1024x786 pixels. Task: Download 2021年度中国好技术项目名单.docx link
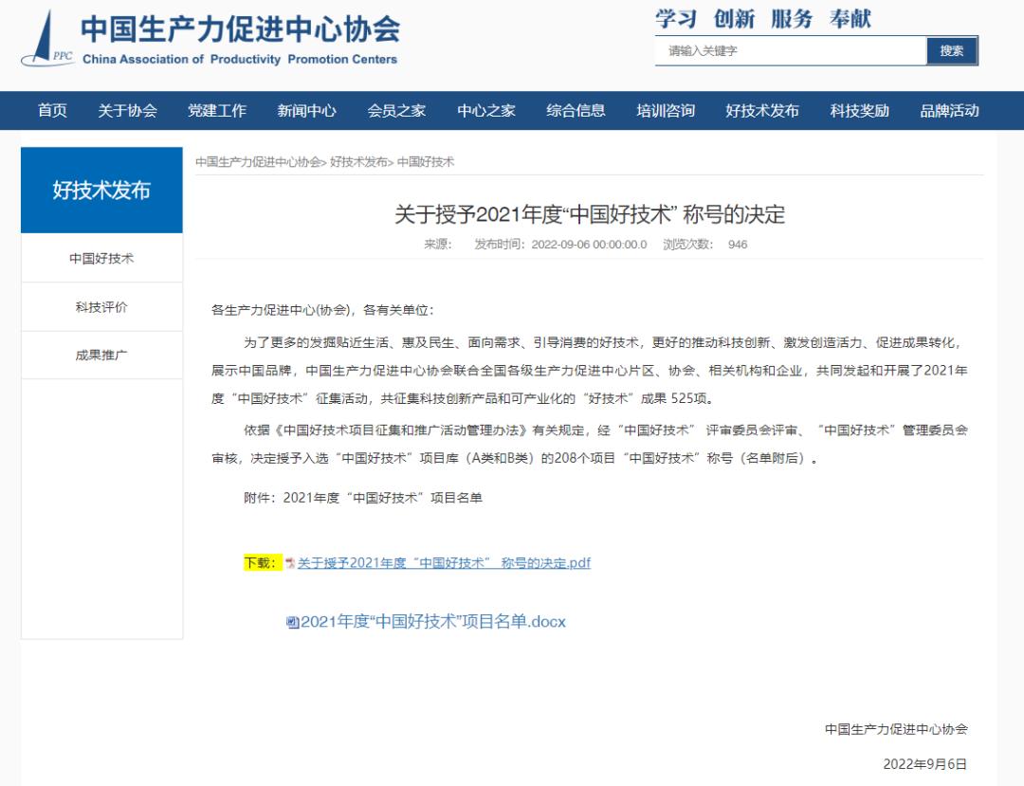coord(433,621)
